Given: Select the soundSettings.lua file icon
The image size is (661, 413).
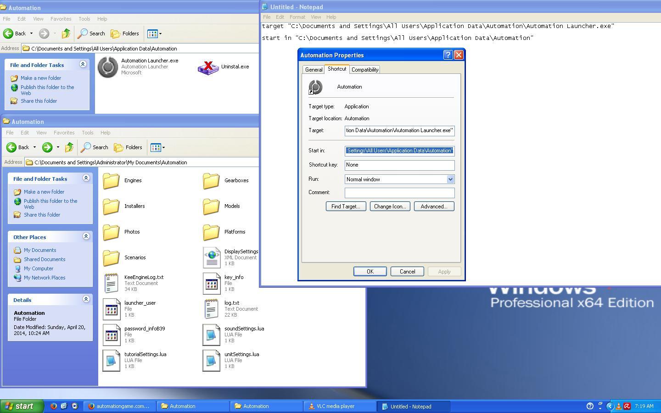Looking at the screenshot, I should (x=211, y=335).
